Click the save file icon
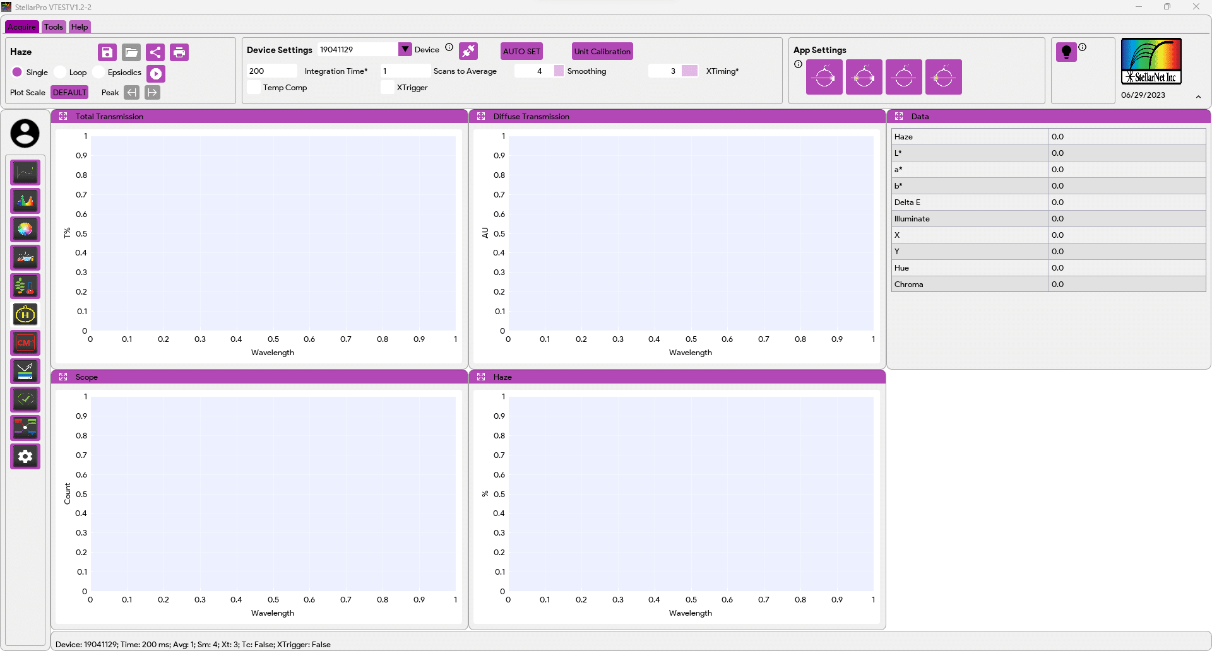This screenshot has height=651, width=1212. (x=107, y=52)
